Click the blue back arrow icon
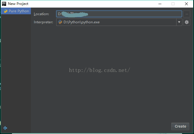The height and width of the screenshot is (134, 194). 5,128
